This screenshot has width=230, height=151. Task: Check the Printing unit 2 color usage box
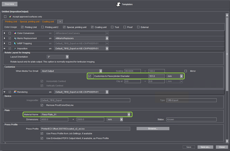43,27
